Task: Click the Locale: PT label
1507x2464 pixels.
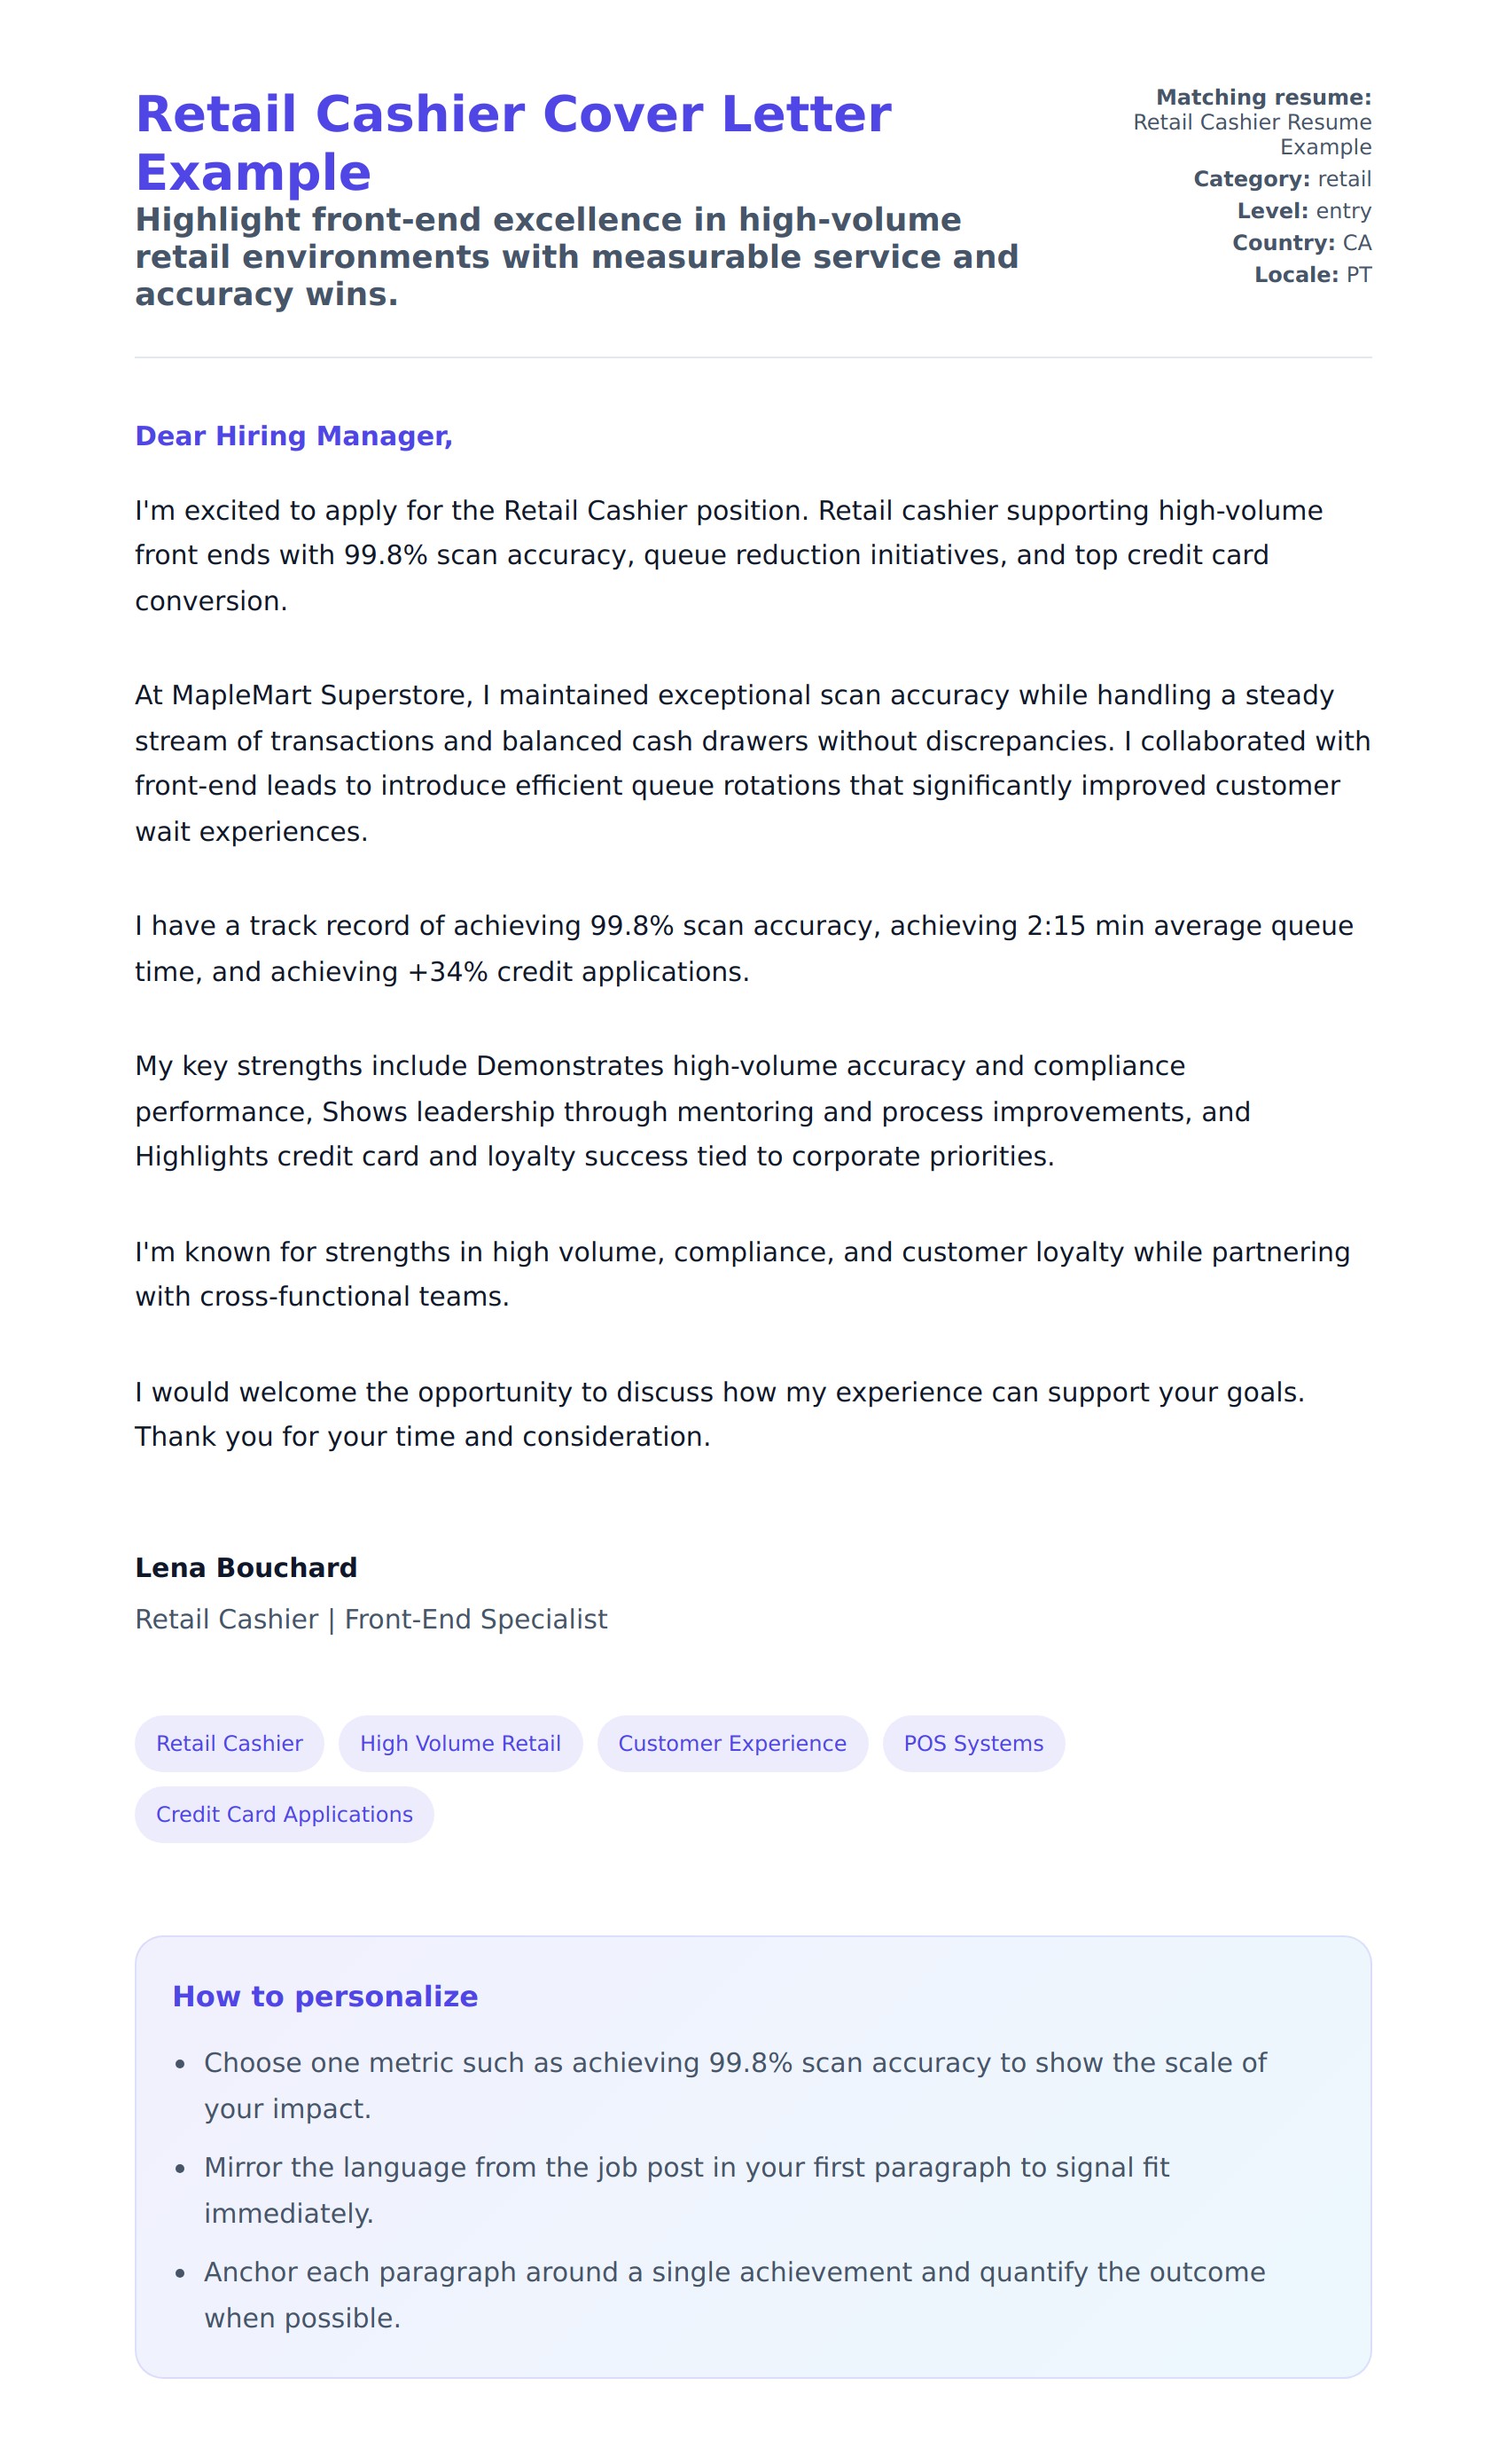Action: click(x=1312, y=275)
